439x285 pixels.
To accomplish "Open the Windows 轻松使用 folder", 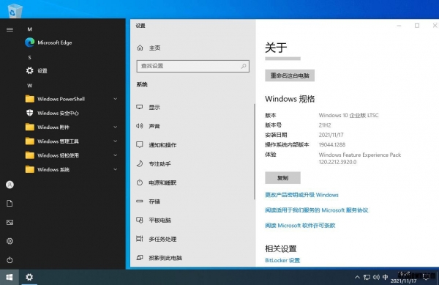I will click(x=52, y=155).
